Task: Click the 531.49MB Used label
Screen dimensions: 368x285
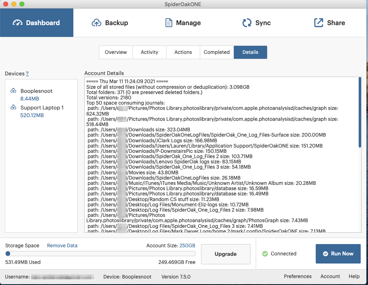Action: pos(23,262)
